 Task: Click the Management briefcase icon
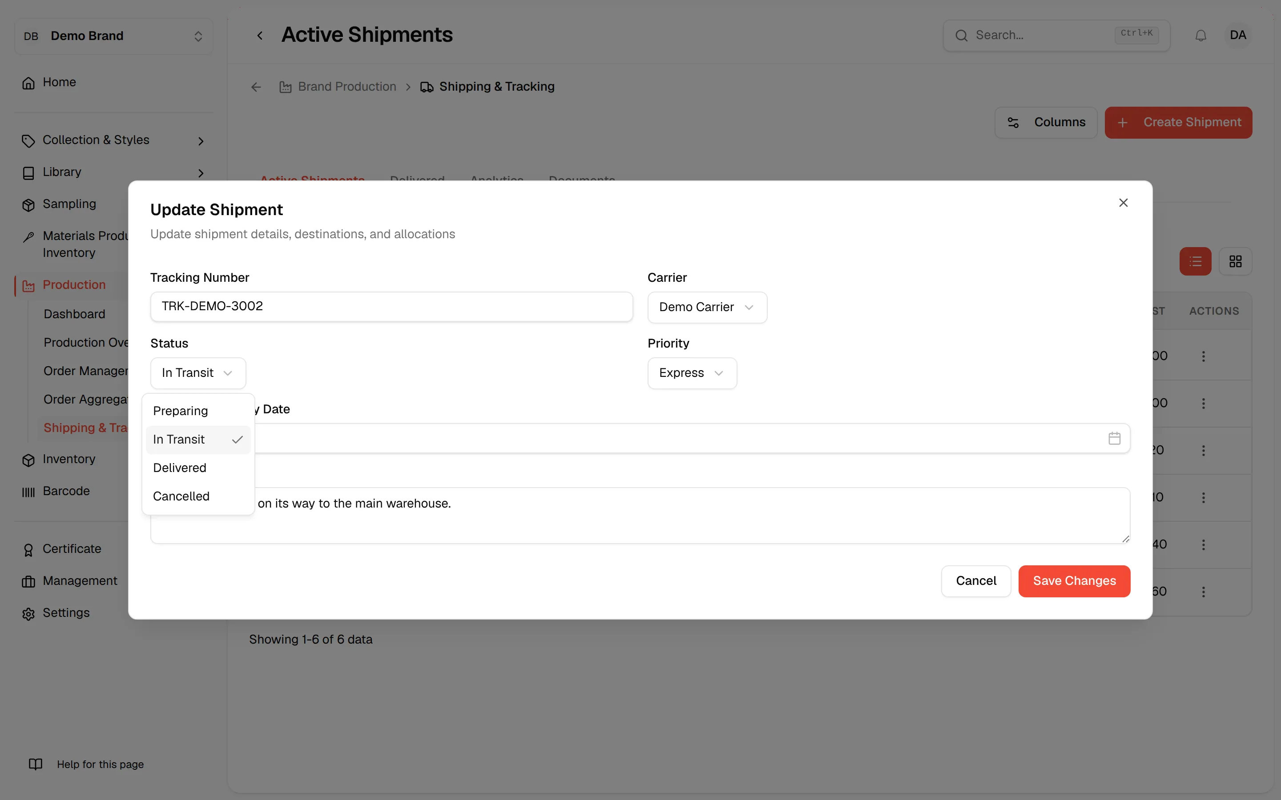(x=28, y=581)
